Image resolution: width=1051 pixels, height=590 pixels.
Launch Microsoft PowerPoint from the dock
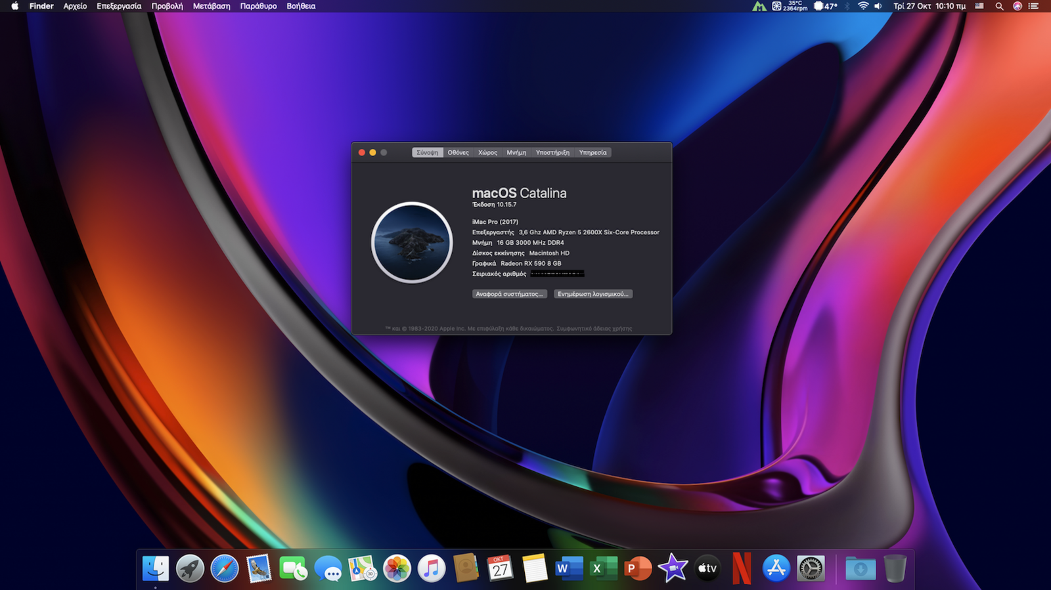coord(638,568)
